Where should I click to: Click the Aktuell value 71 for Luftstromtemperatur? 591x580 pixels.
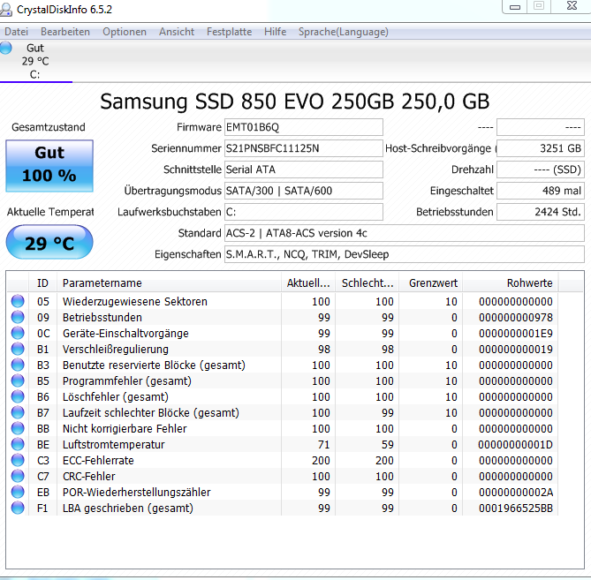click(323, 444)
